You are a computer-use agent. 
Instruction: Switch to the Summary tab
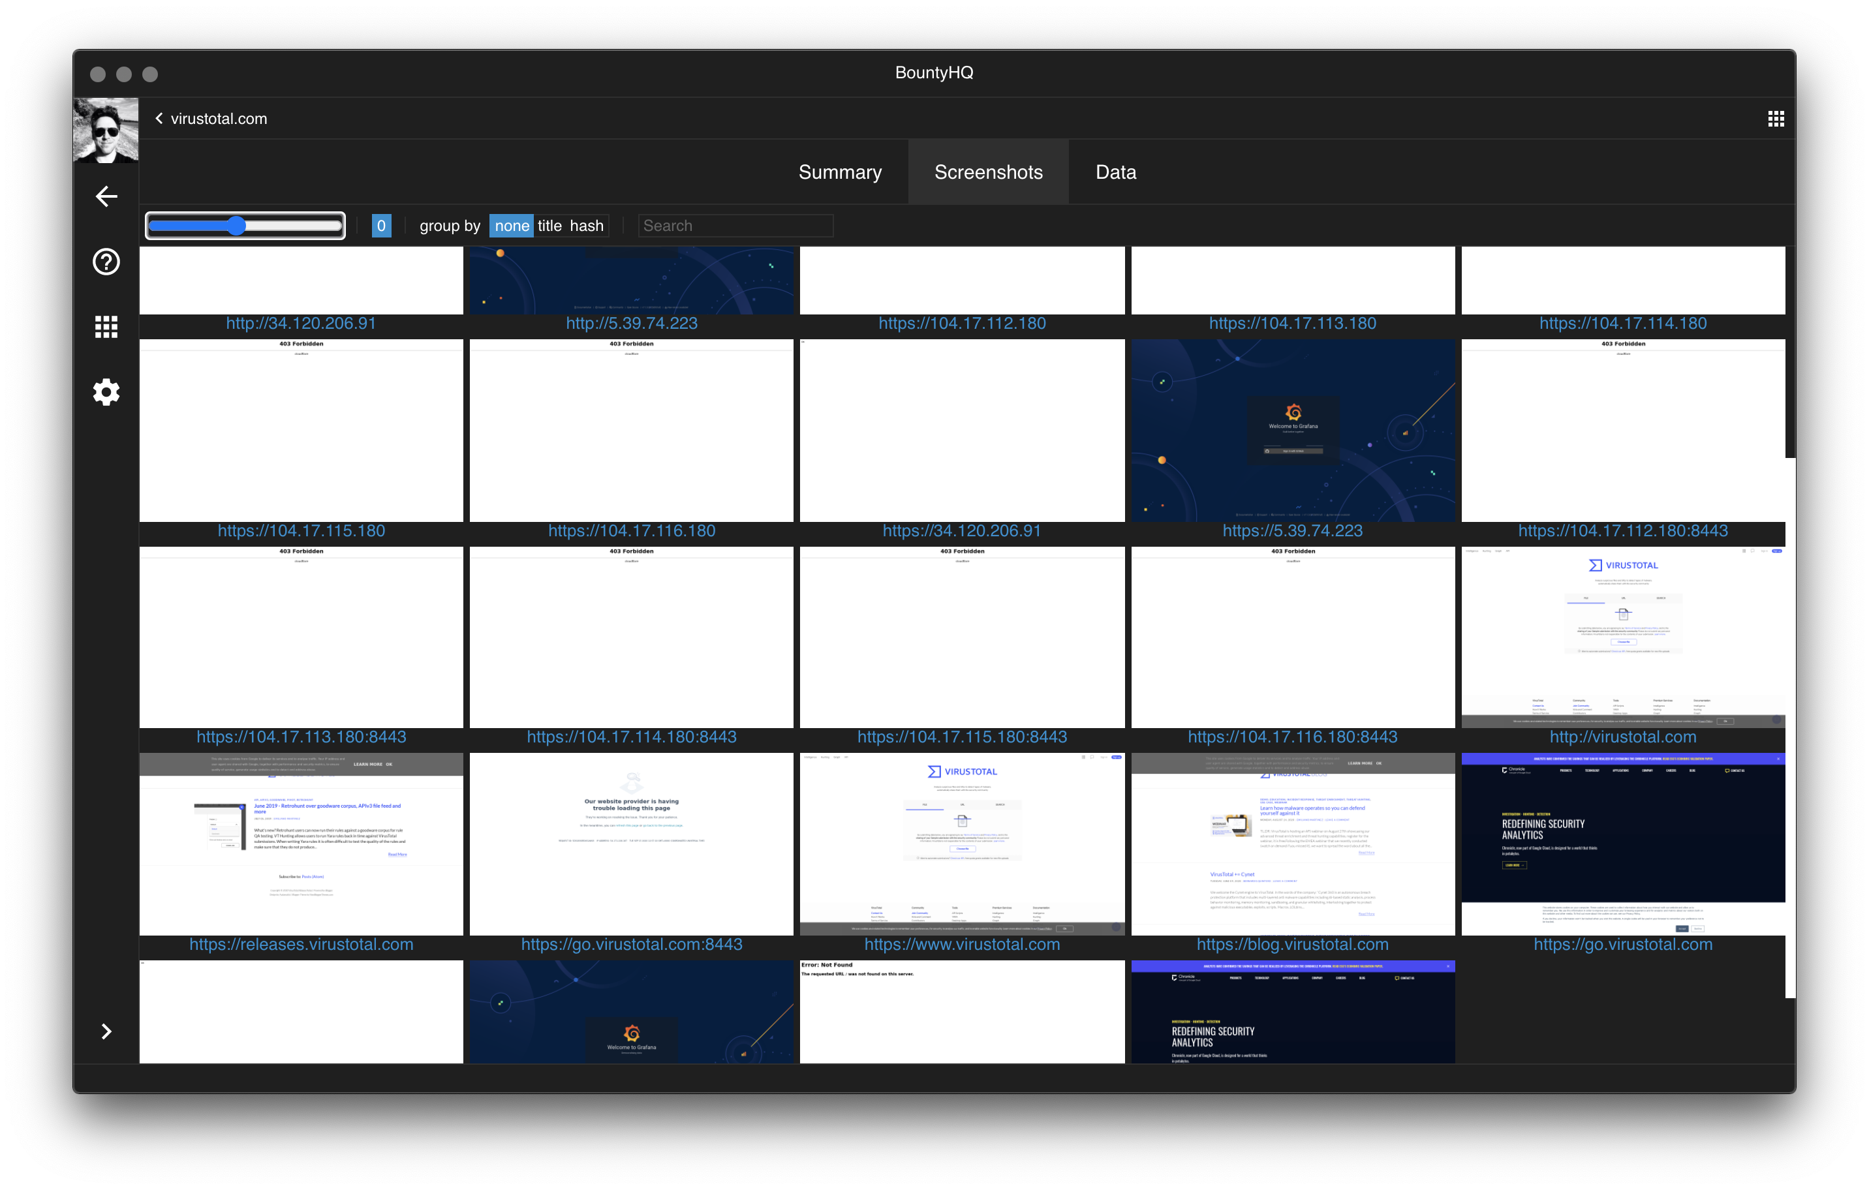(840, 172)
